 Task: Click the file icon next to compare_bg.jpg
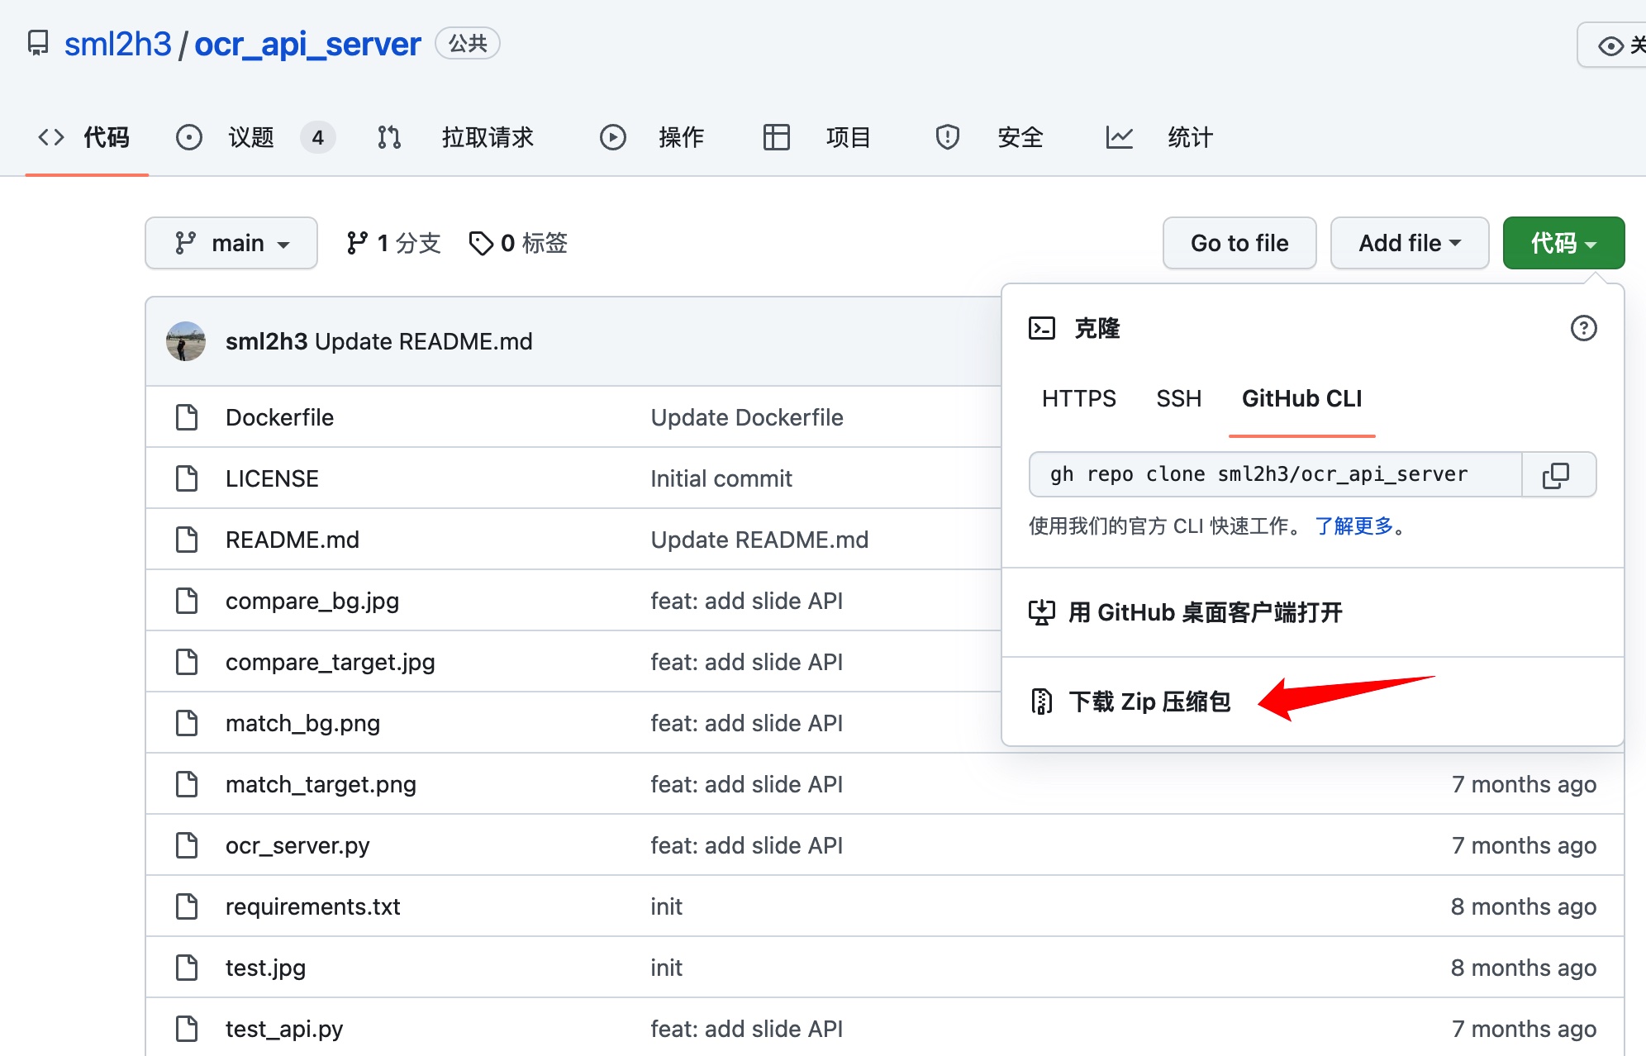[x=187, y=601]
